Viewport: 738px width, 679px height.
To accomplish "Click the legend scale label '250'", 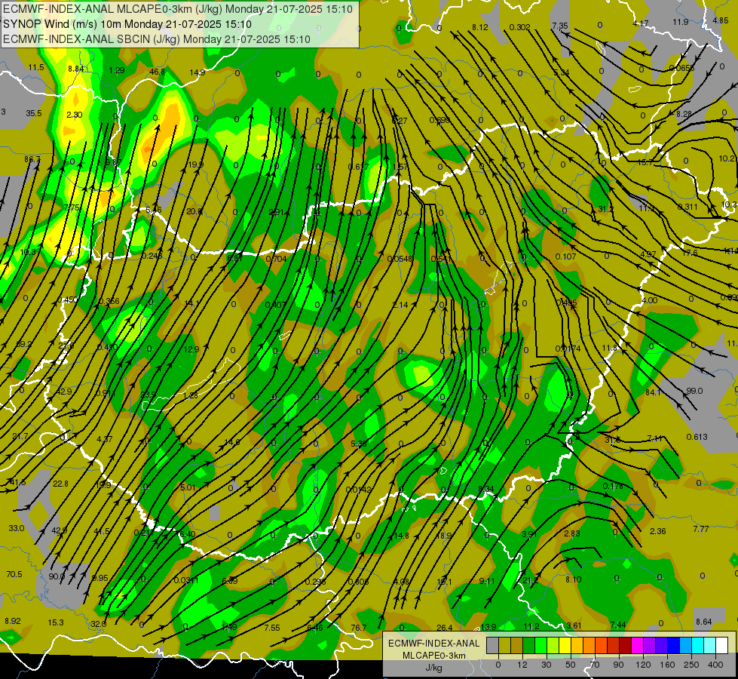I will (x=691, y=665).
